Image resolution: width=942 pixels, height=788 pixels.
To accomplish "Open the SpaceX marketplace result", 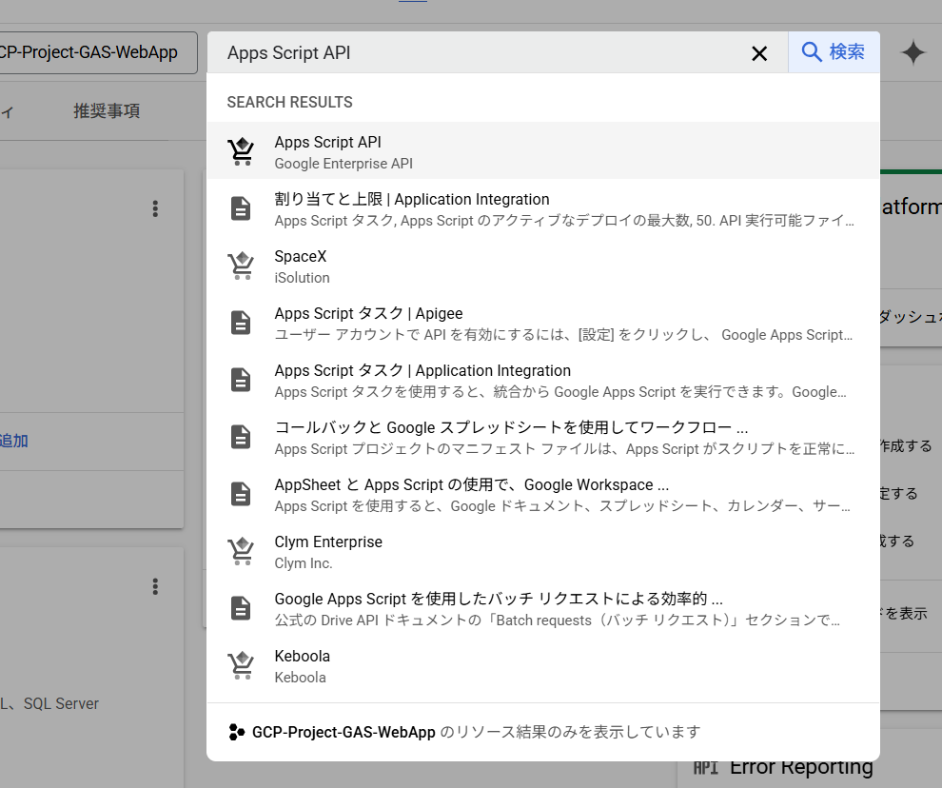I will coord(543,266).
